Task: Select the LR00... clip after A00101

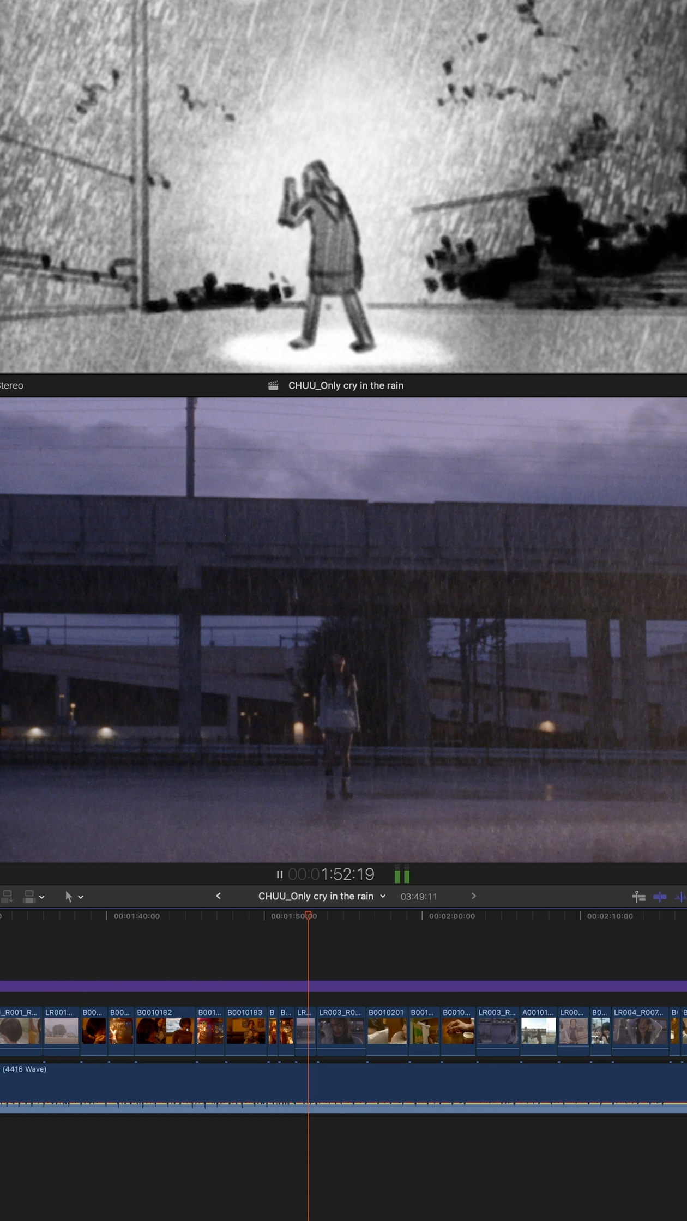Action: 574,1031
